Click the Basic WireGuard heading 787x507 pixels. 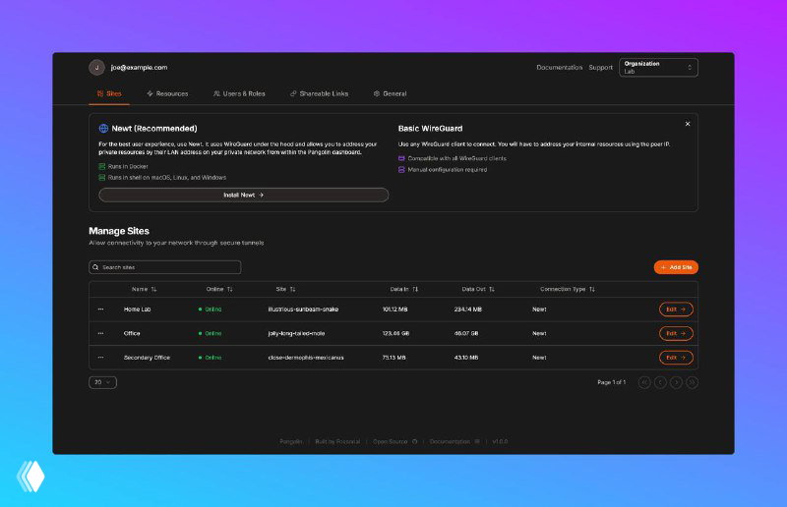(x=430, y=129)
